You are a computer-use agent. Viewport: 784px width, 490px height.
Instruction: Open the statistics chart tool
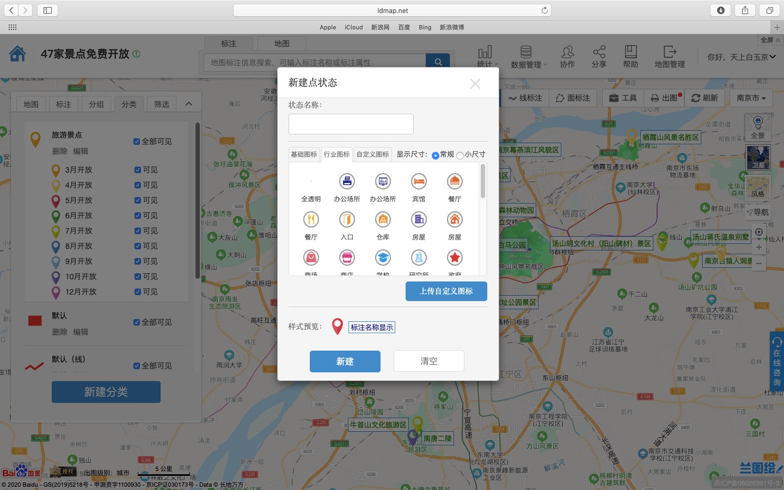click(x=485, y=57)
